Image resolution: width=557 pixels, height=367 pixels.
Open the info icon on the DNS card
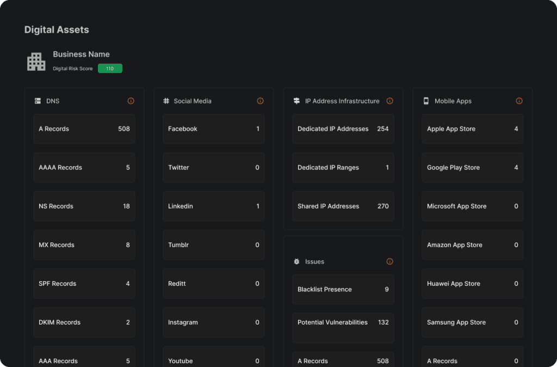coord(131,101)
